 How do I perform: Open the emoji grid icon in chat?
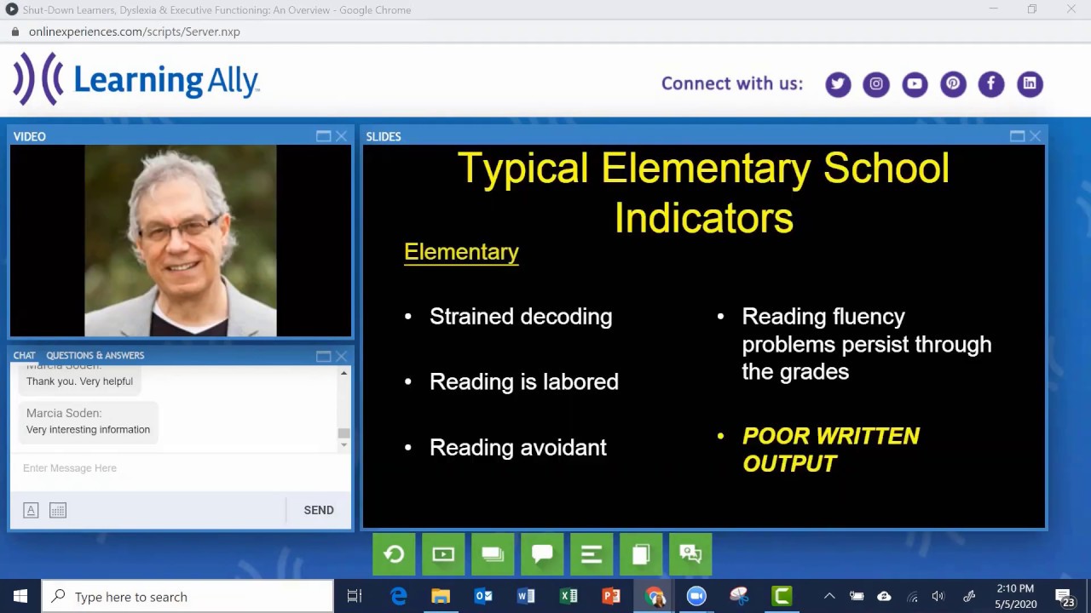(57, 510)
